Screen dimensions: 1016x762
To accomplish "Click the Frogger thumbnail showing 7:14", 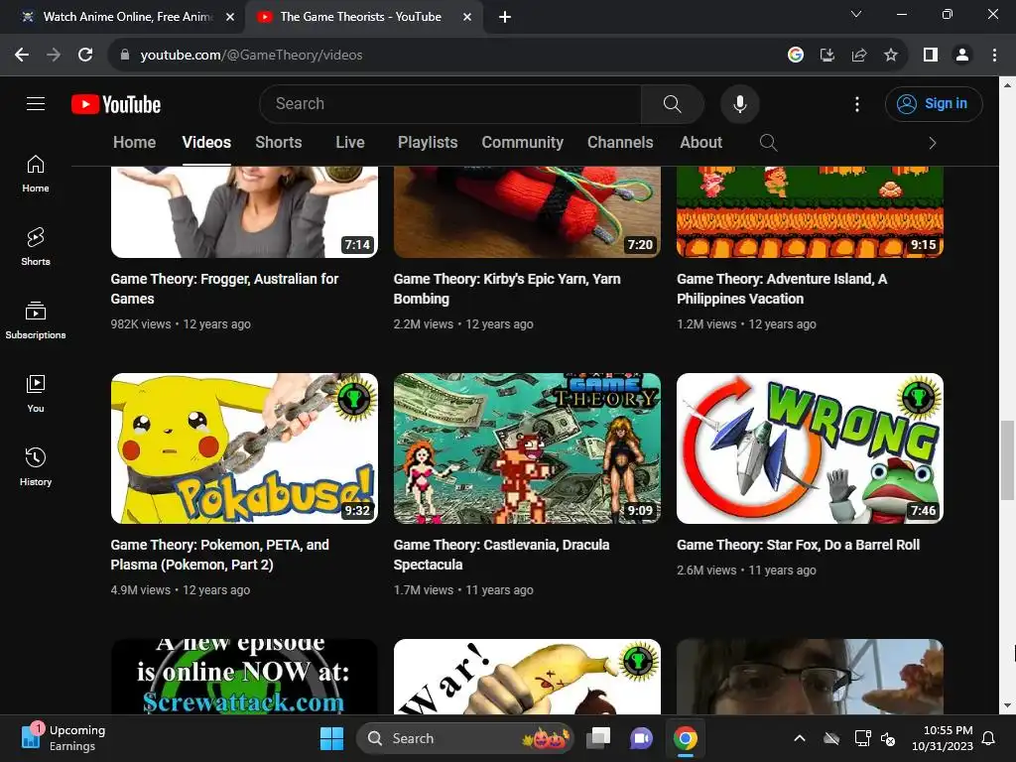I will 244,212.
